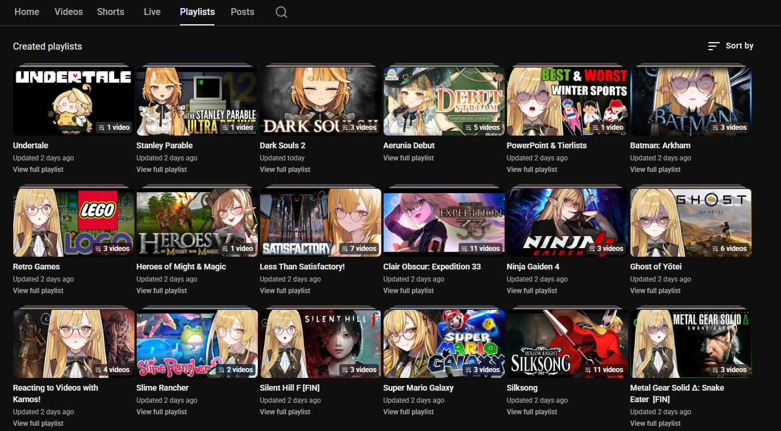Open the Metal Gear Solid Δ: Snake Eater title

point(677,393)
